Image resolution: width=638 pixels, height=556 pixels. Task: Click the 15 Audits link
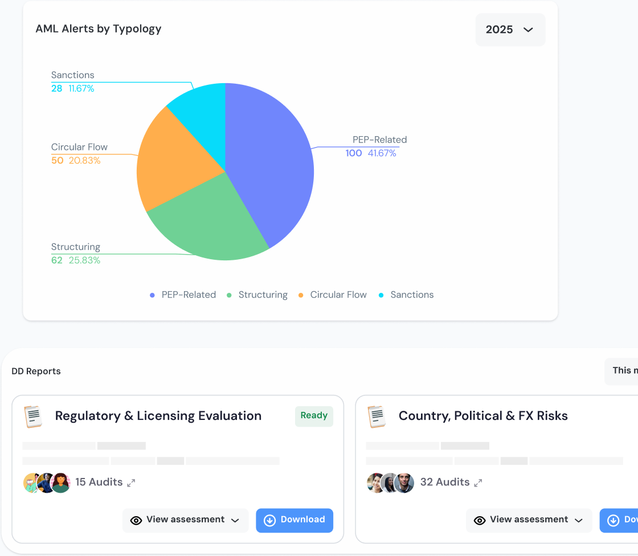coord(99,482)
